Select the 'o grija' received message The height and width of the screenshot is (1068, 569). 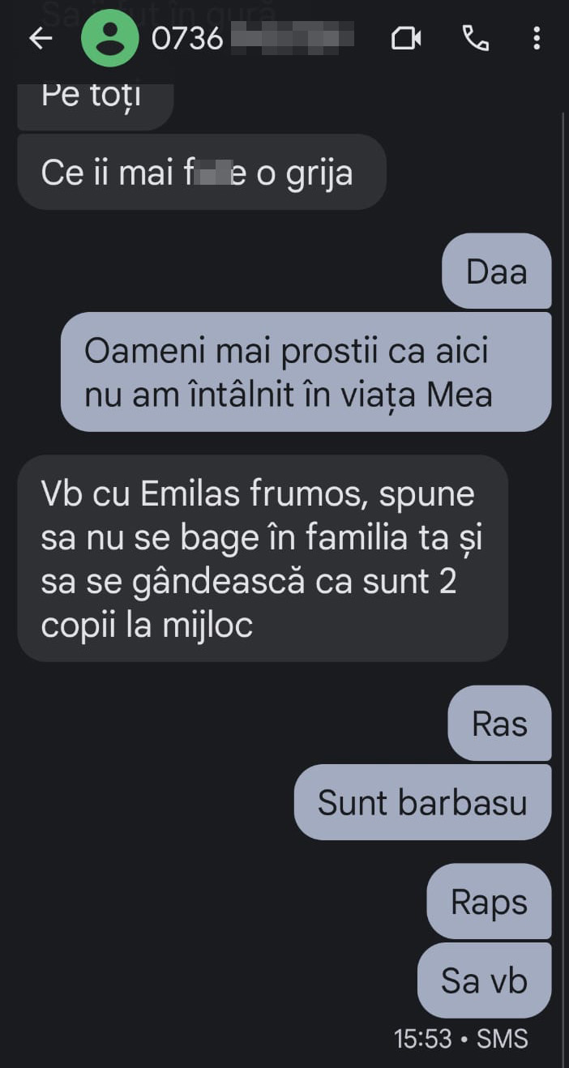(202, 172)
